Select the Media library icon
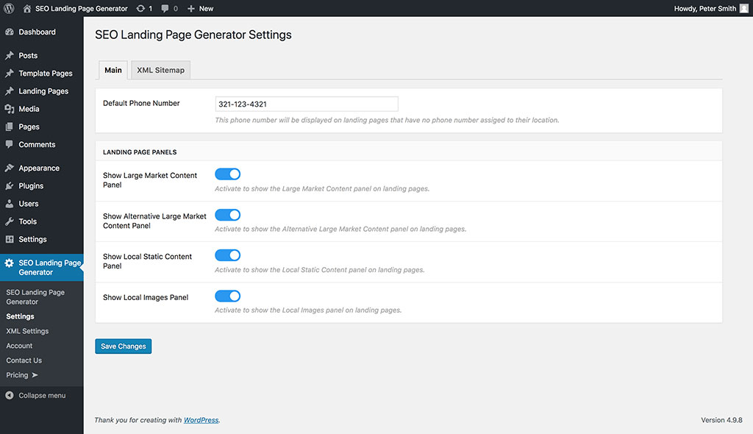Screen dimensions: 753x434 pyautogui.click(x=10, y=109)
